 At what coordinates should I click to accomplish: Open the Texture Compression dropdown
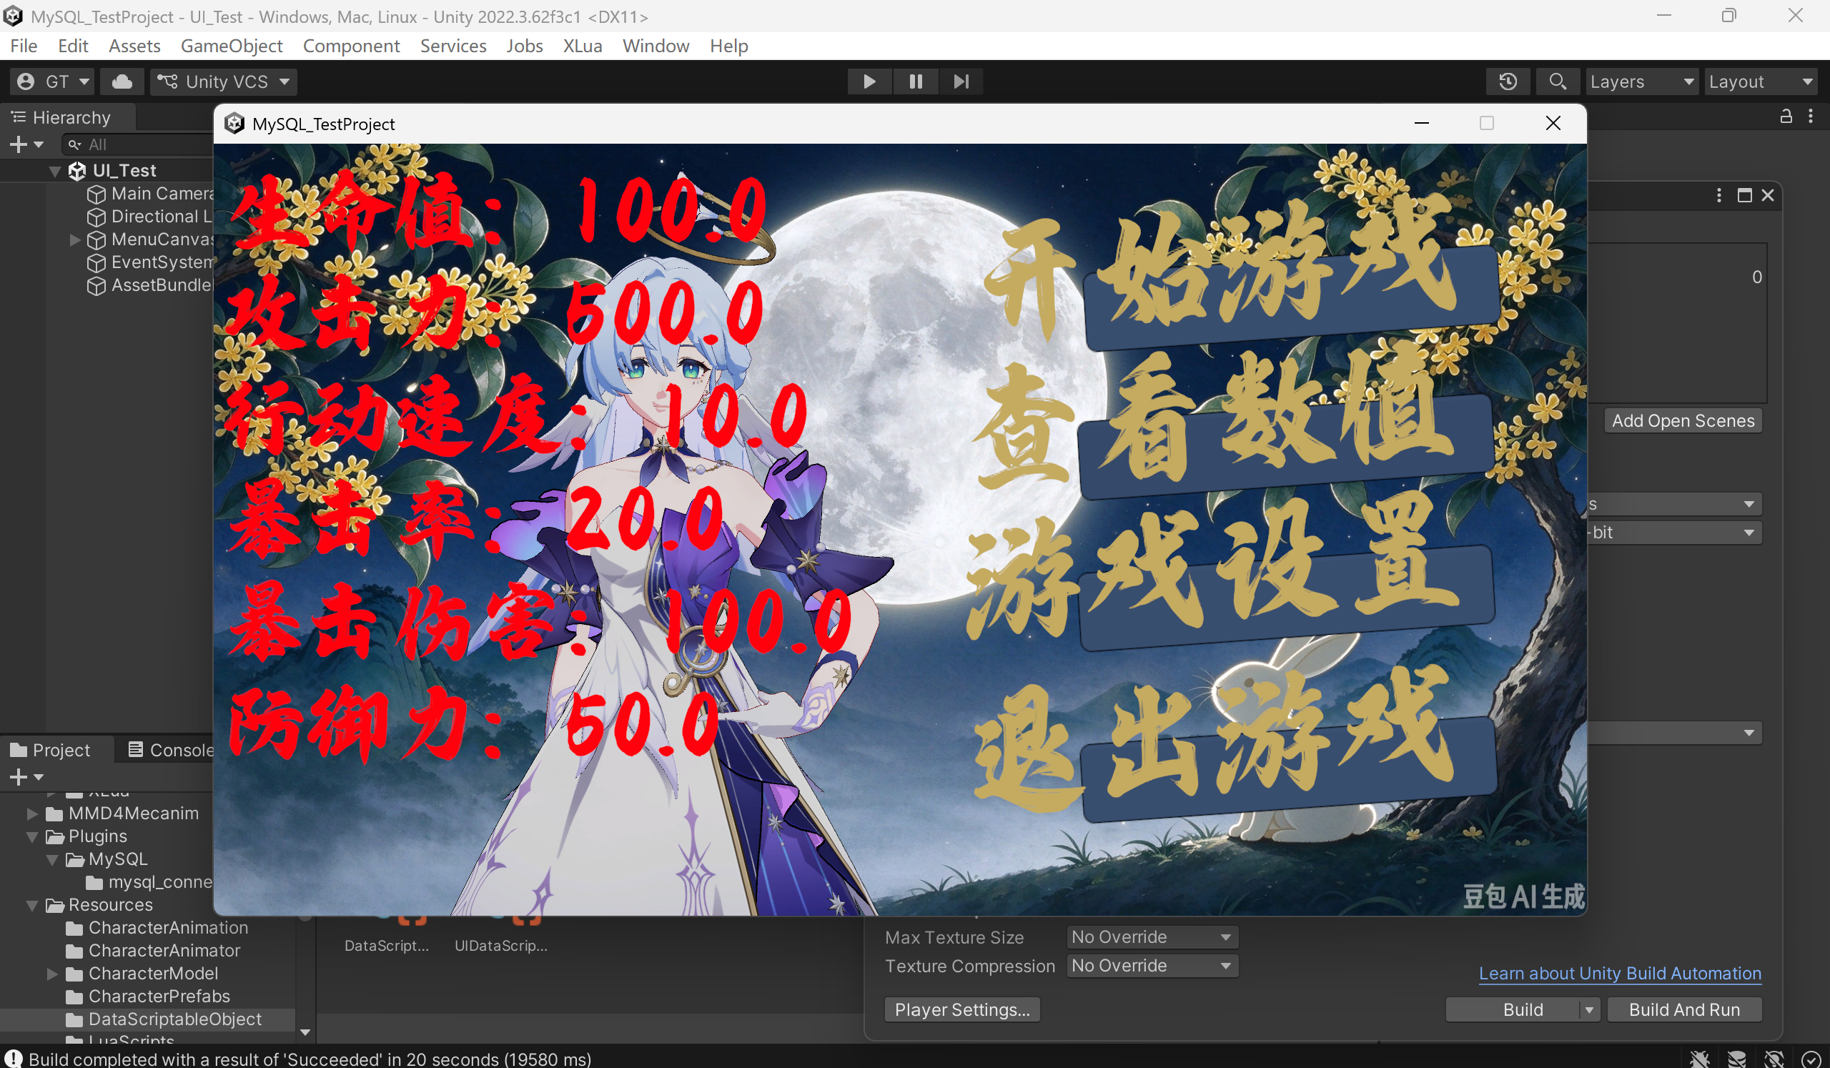pos(1152,966)
